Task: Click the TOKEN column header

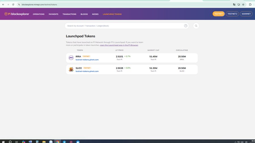Action: point(80,50)
